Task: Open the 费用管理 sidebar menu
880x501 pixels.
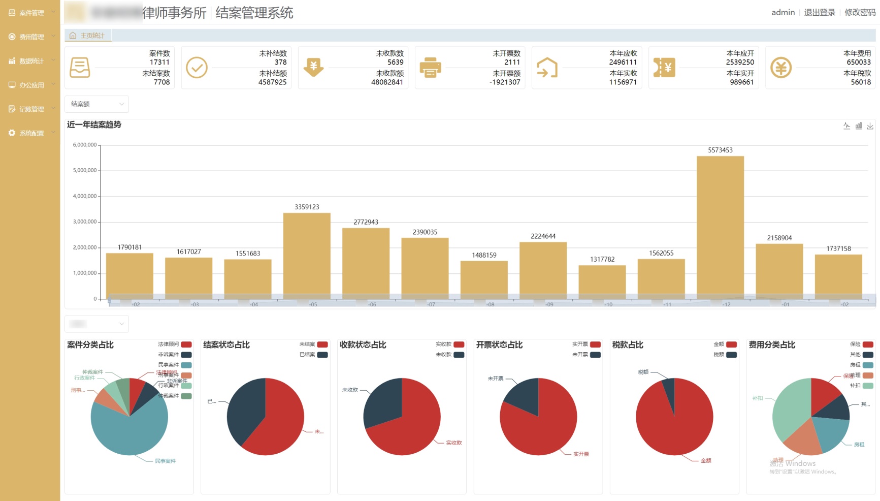Action: (30, 37)
